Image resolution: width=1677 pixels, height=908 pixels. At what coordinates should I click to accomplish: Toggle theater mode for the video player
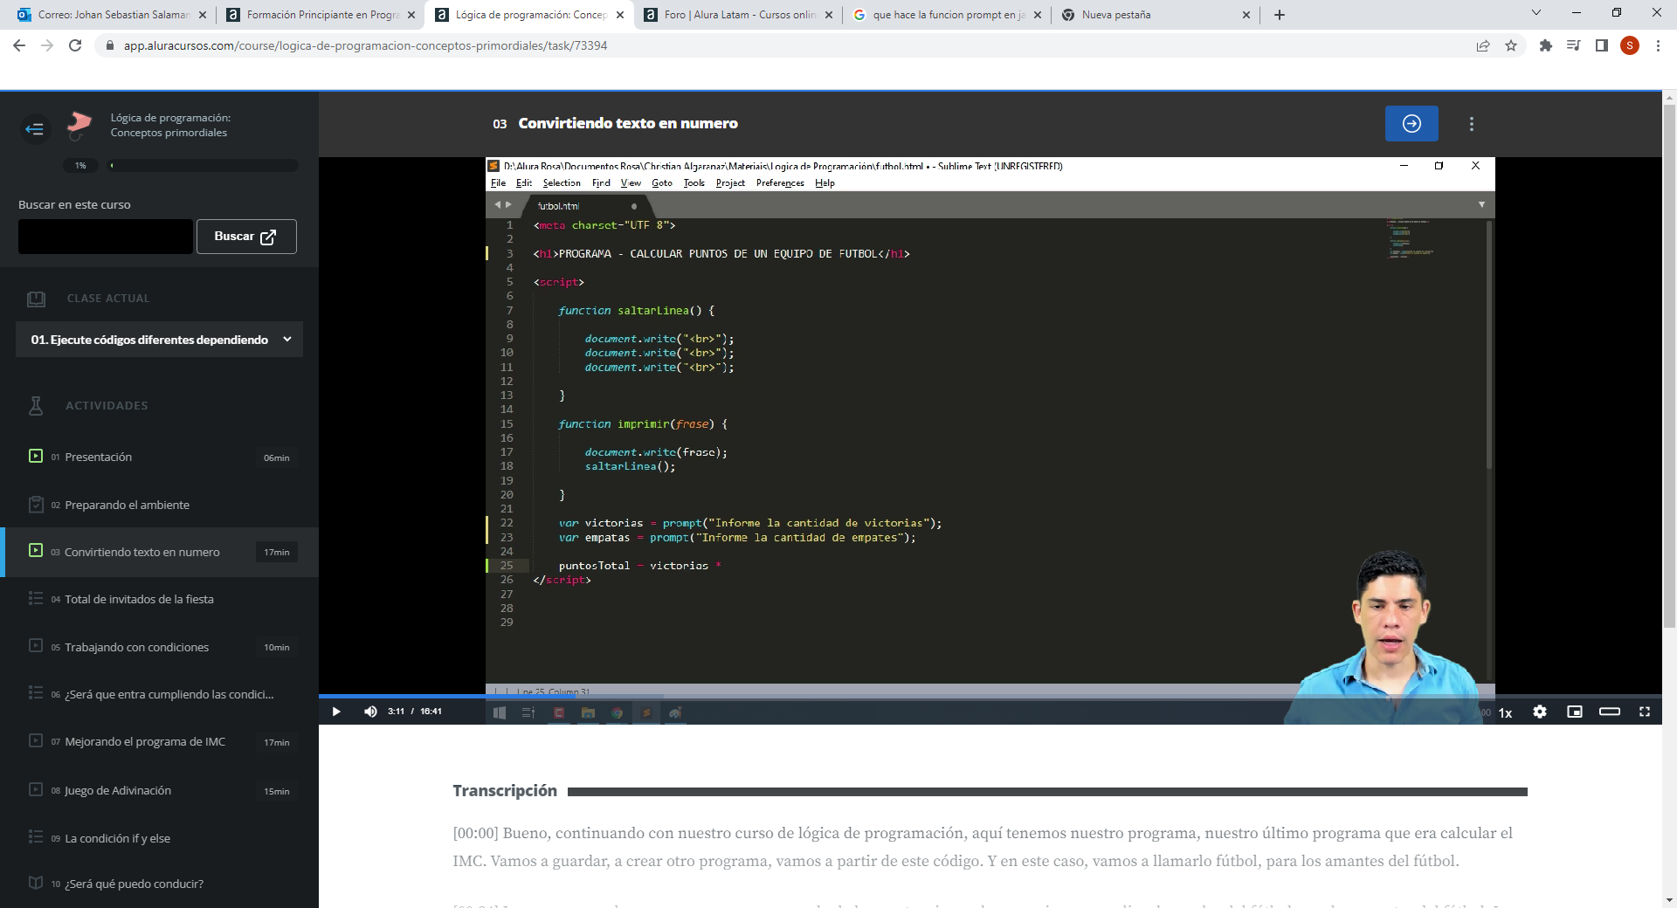pos(1610,712)
